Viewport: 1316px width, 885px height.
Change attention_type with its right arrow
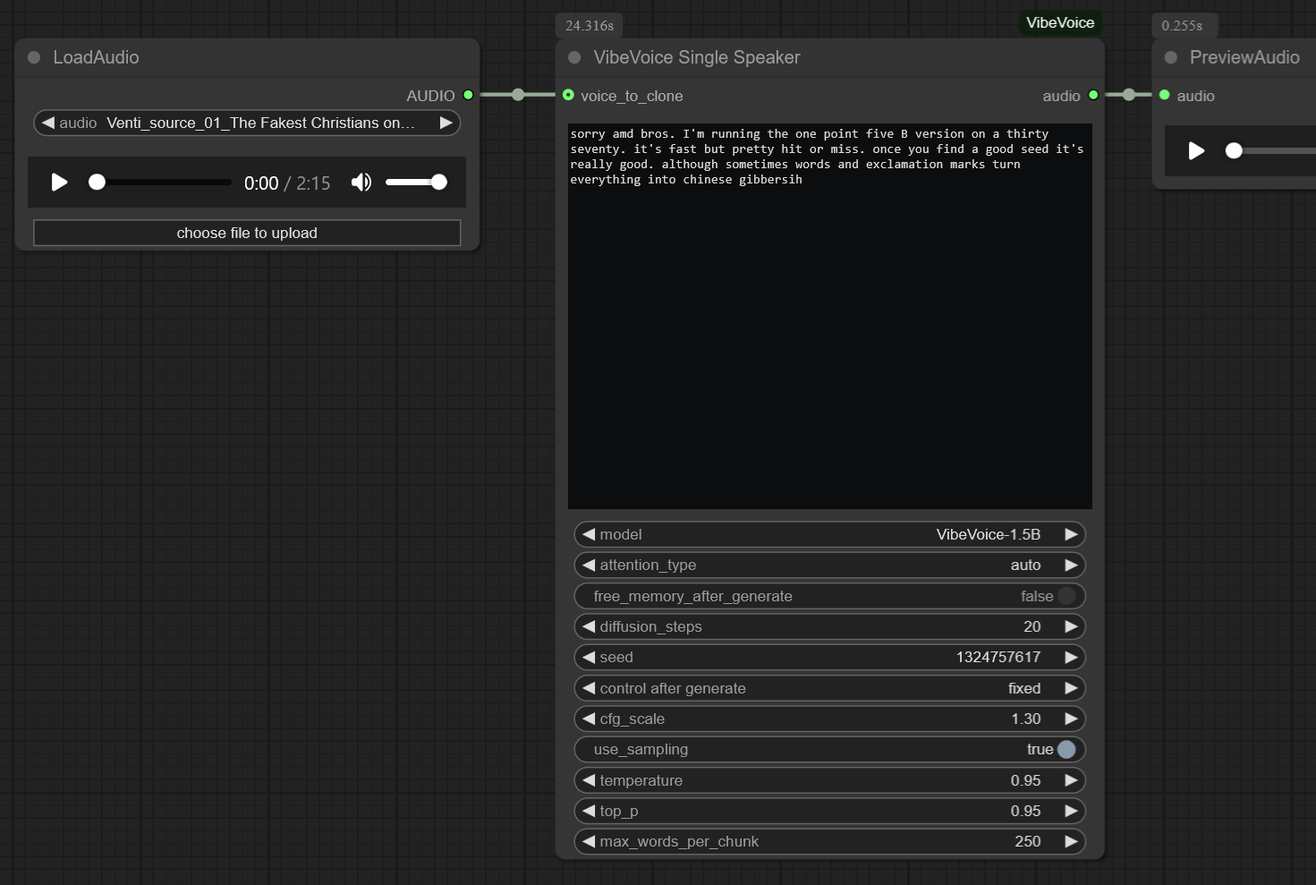pyautogui.click(x=1070, y=565)
